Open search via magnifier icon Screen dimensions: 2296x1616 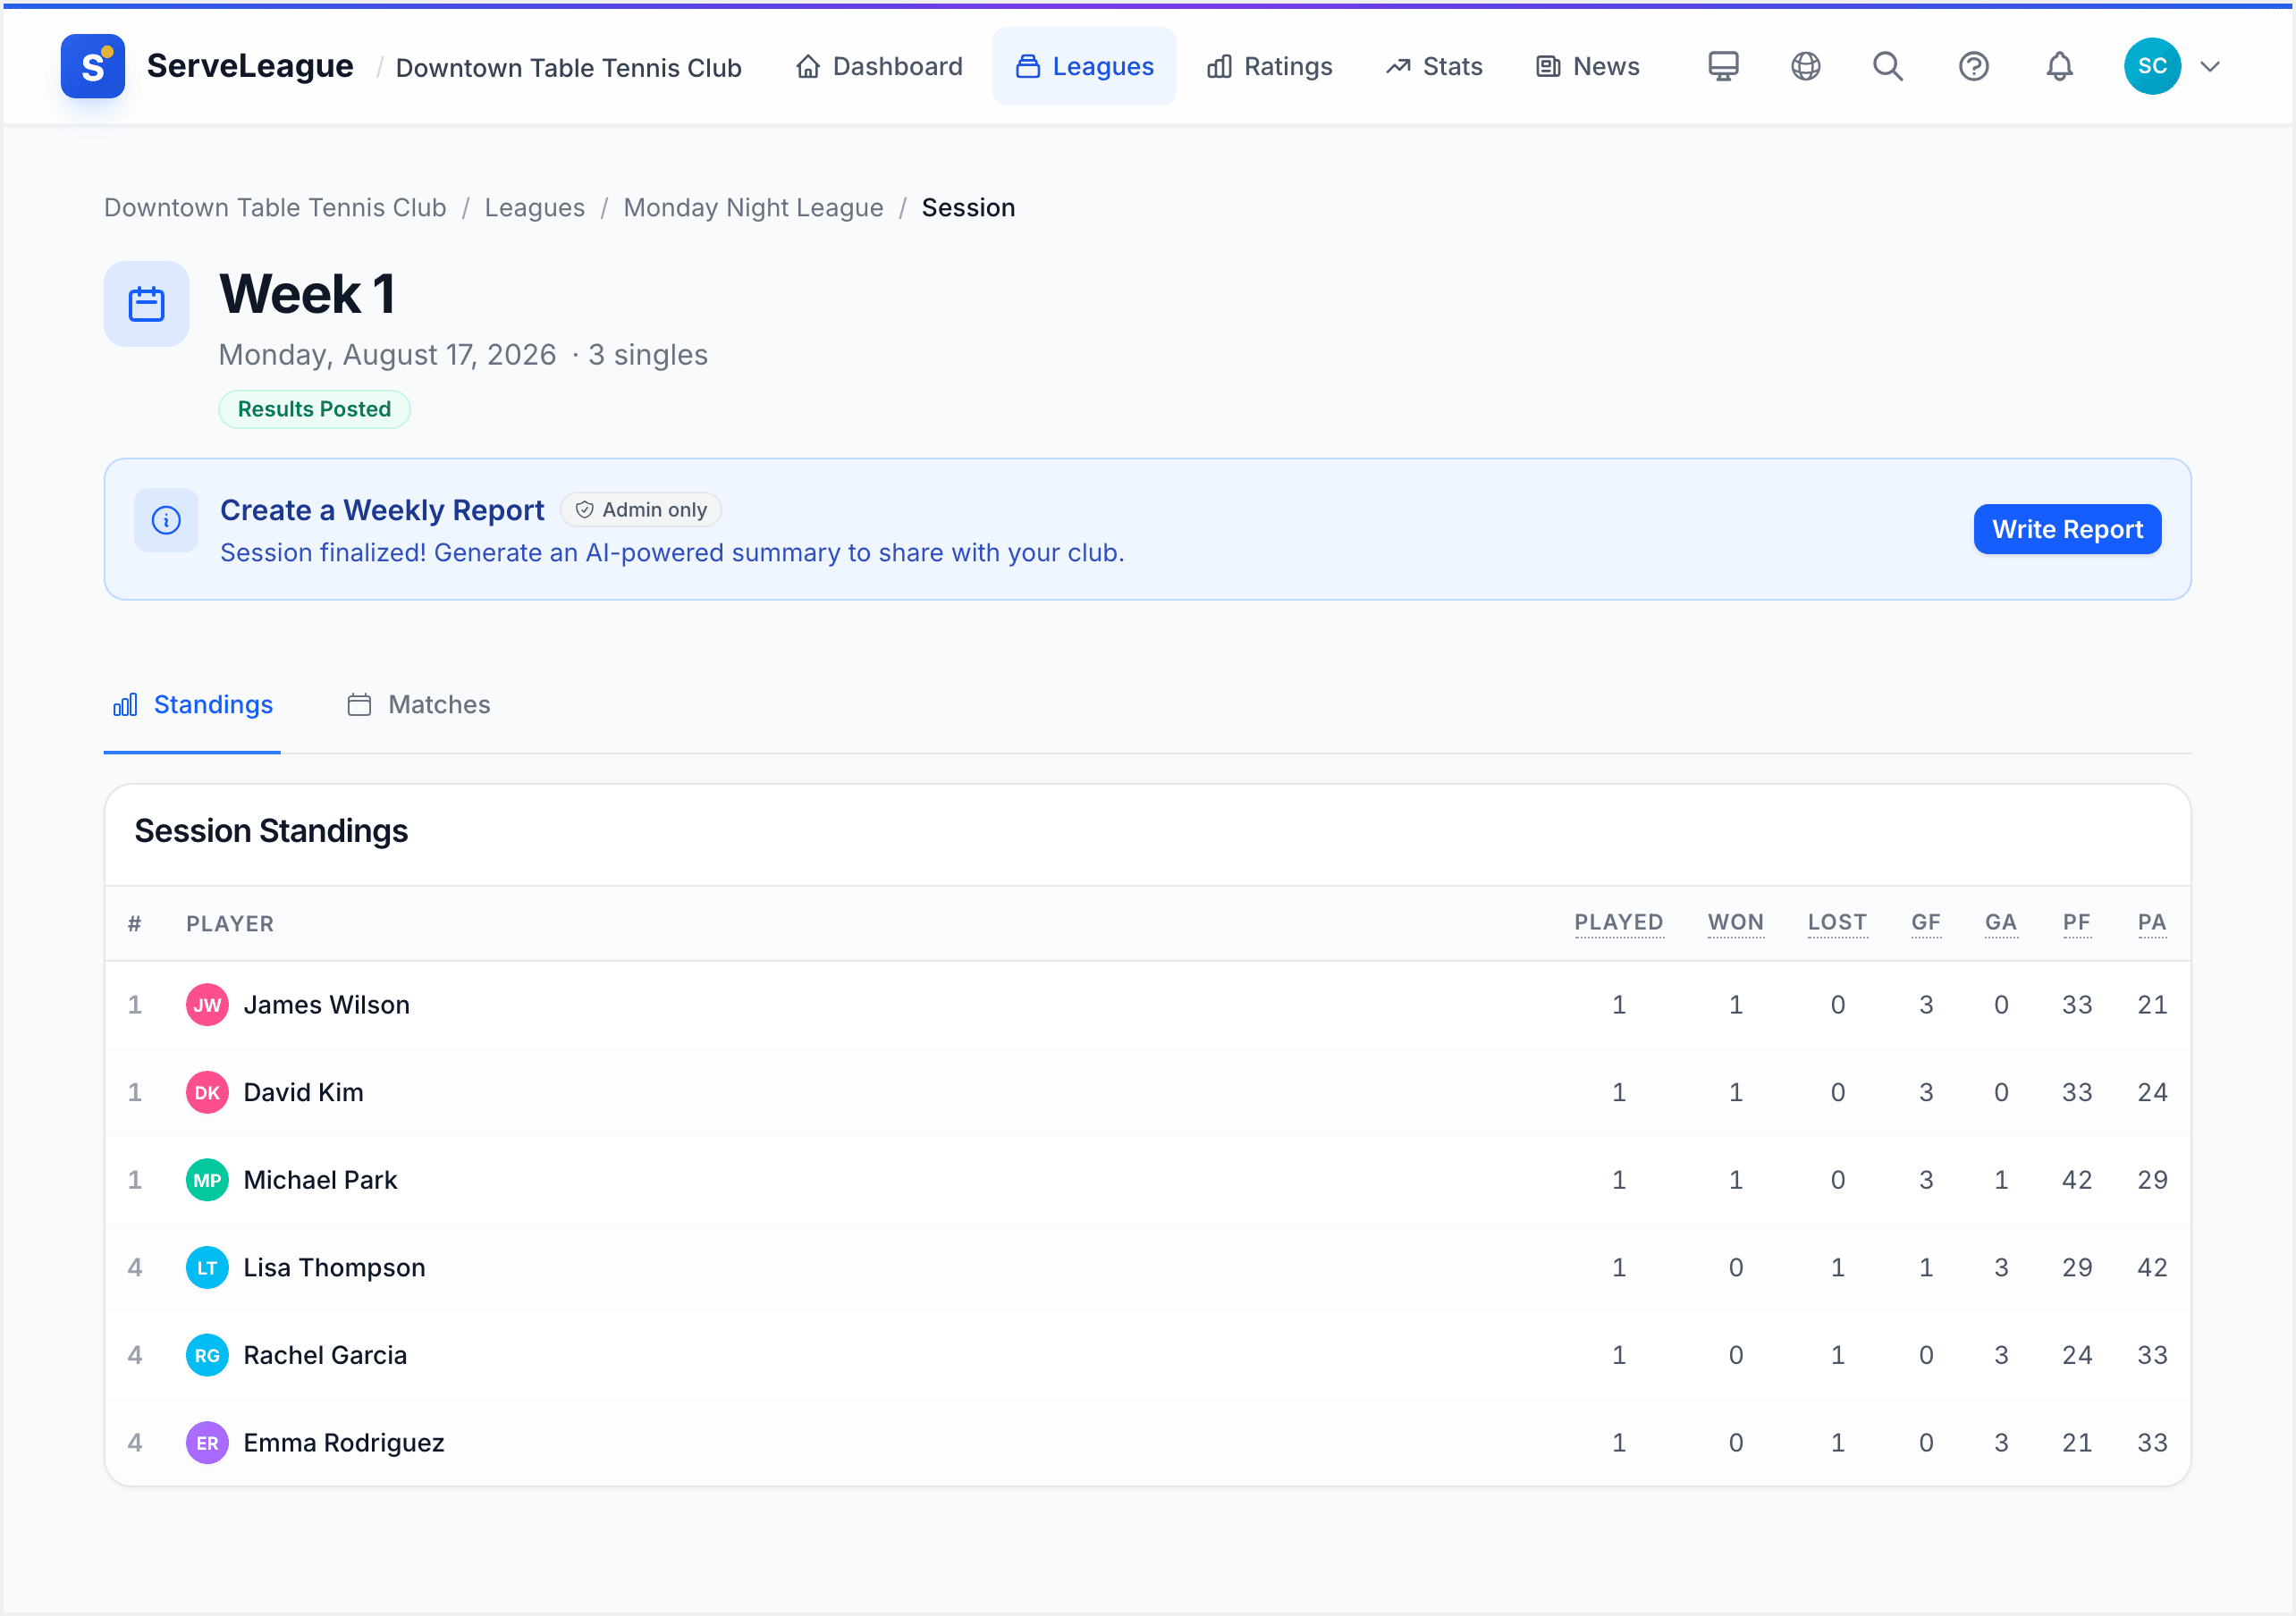coord(1888,66)
